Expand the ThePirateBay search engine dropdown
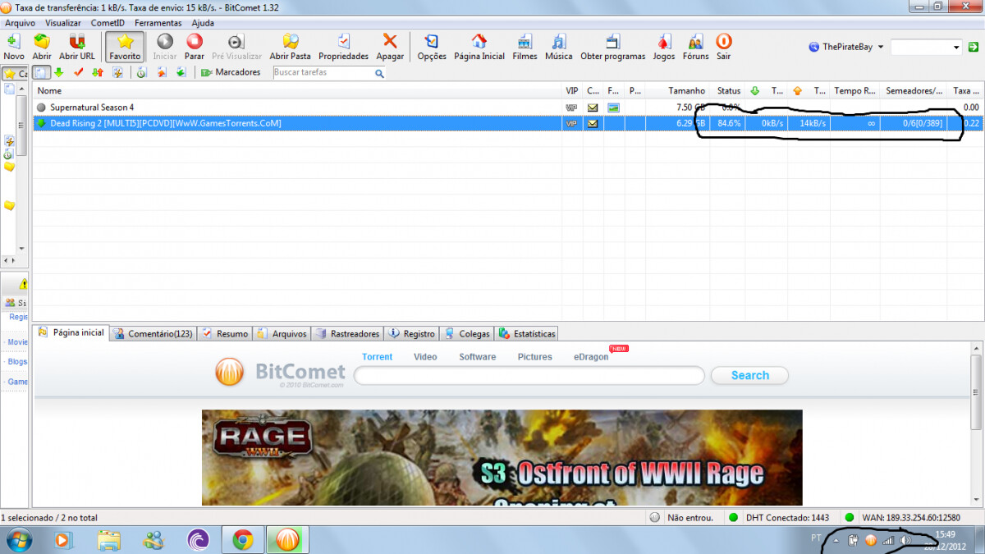This screenshot has width=985, height=554. tap(881, 47)
